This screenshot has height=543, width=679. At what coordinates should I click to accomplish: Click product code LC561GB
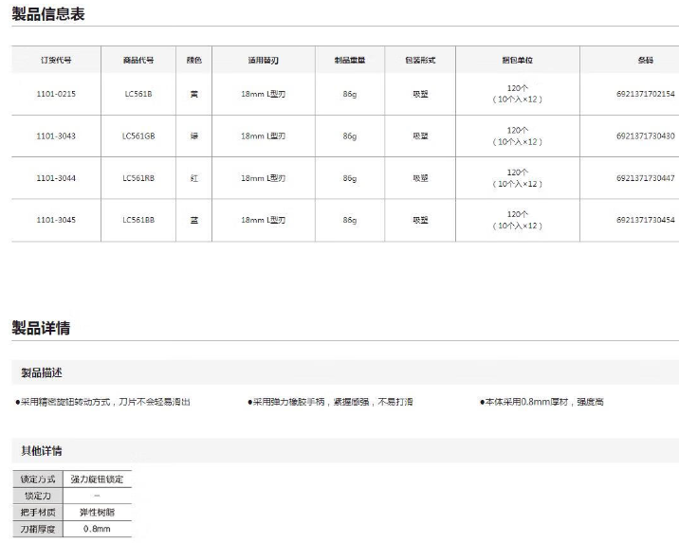pyautogui.click(x=138, y=136)
